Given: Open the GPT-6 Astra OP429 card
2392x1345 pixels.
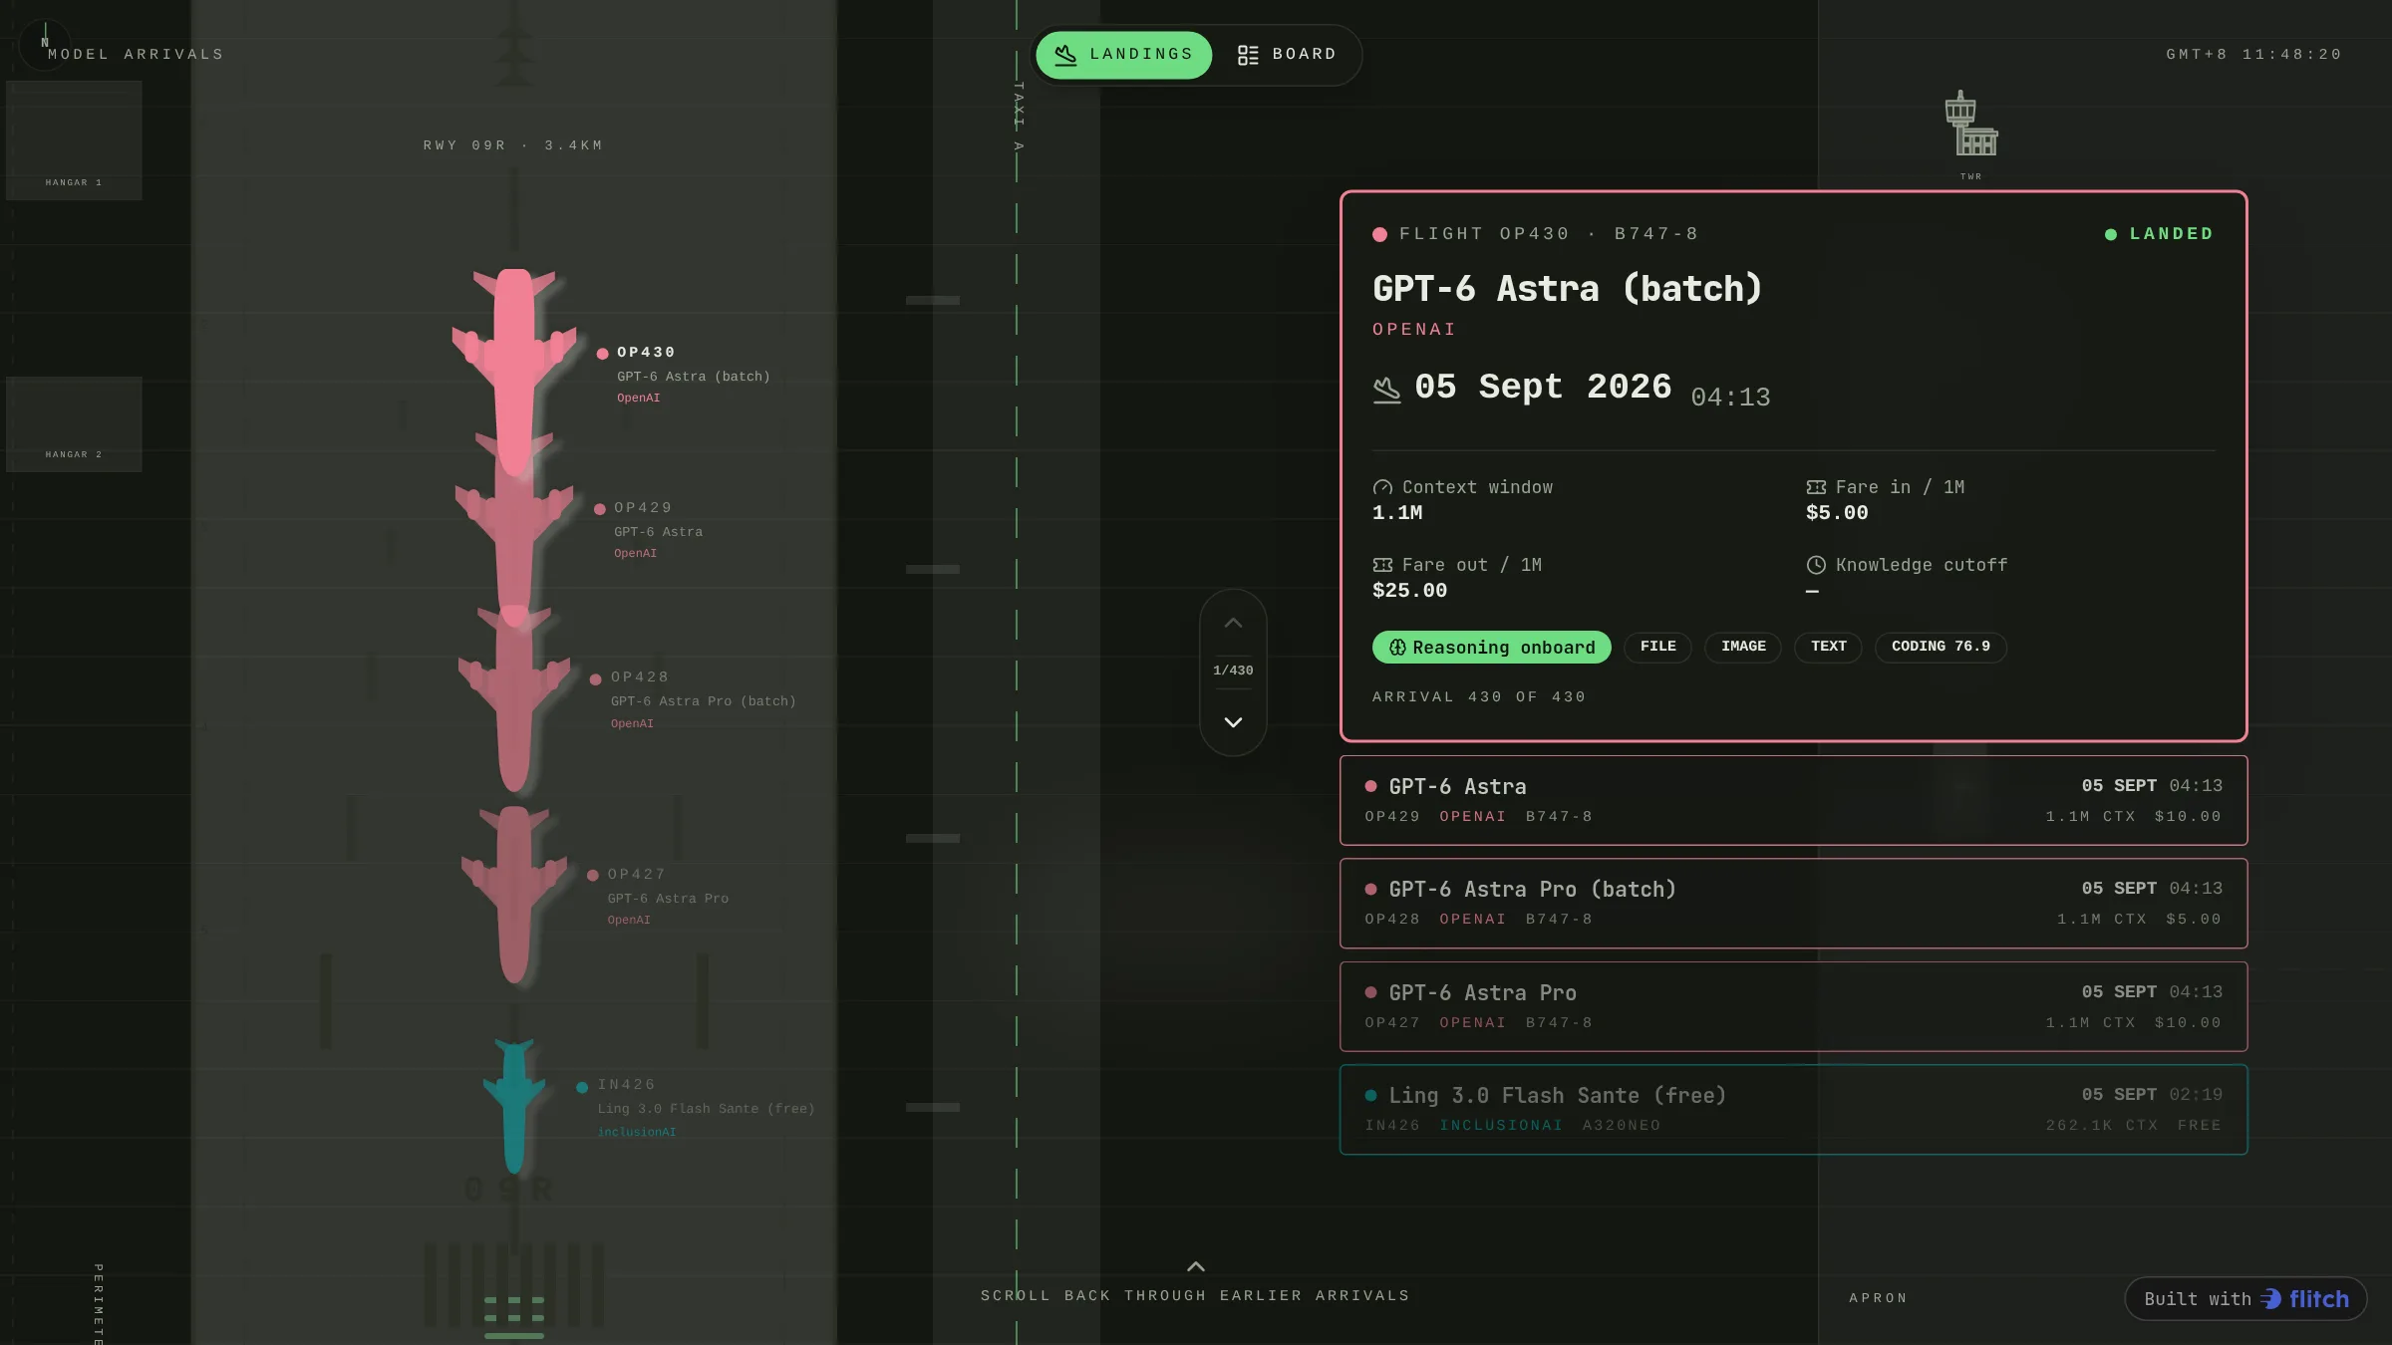Looking at the screenshot, I should pos(1793,800).
